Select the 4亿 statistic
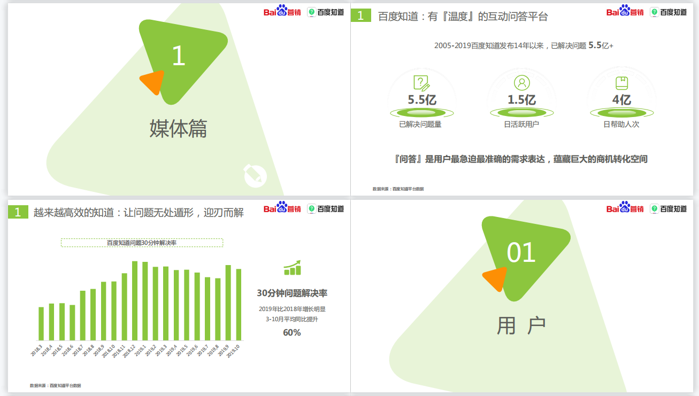699x396 pixels. 621,99
